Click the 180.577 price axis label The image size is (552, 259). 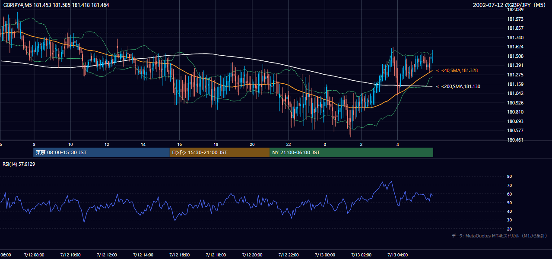(x=515, y=130)
